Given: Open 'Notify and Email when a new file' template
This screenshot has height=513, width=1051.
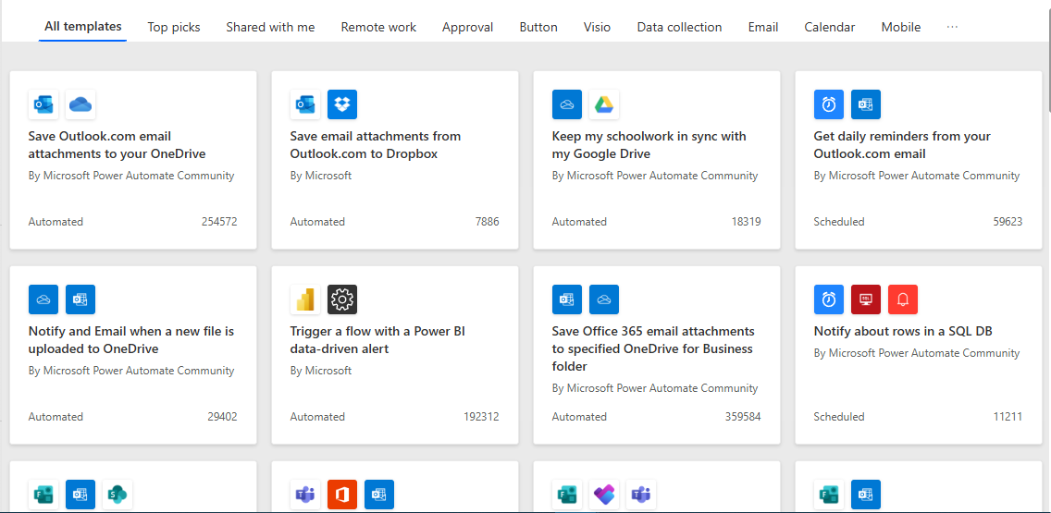Looking at the screenshot, I should point(132,355).
